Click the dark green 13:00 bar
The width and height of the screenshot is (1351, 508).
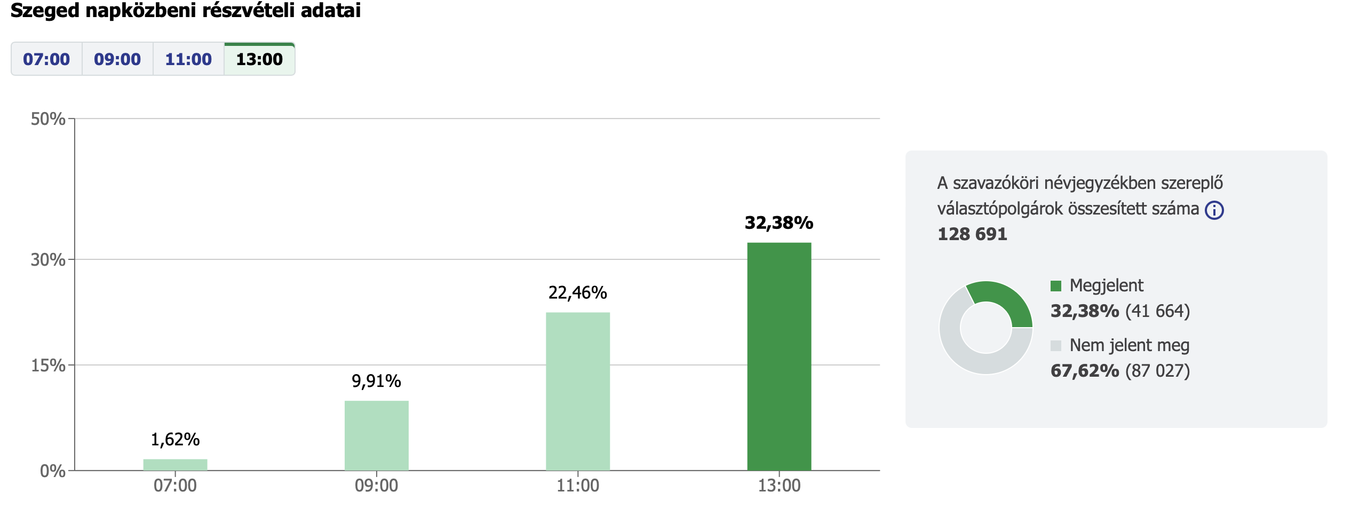tap(779, 356)
